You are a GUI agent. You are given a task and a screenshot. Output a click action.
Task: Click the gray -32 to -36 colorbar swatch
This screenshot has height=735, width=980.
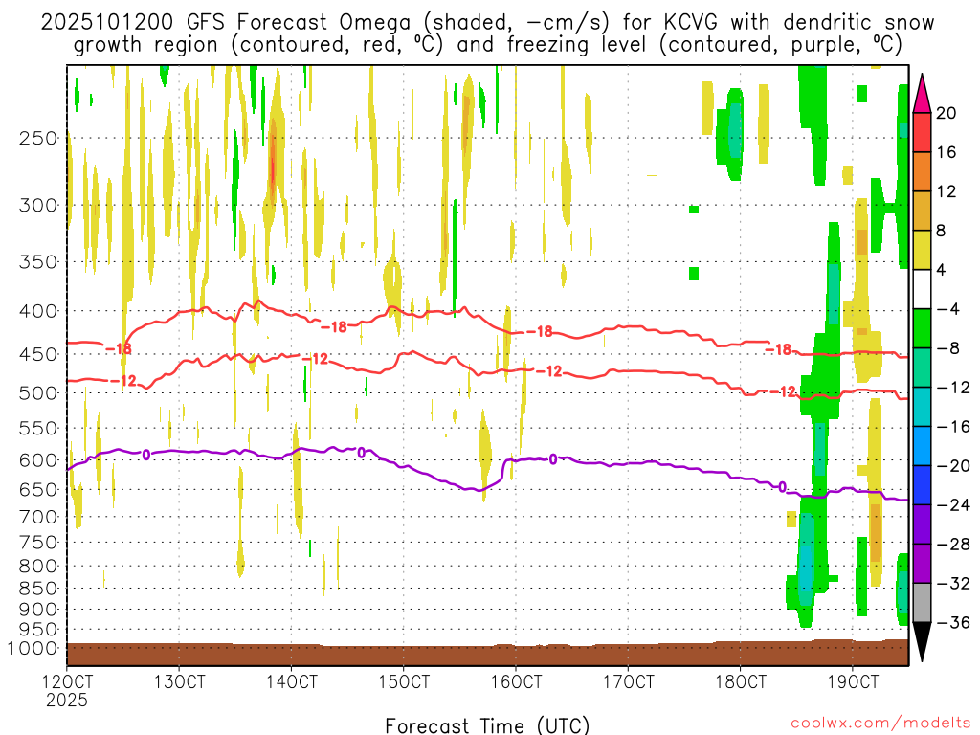[922, 603]
